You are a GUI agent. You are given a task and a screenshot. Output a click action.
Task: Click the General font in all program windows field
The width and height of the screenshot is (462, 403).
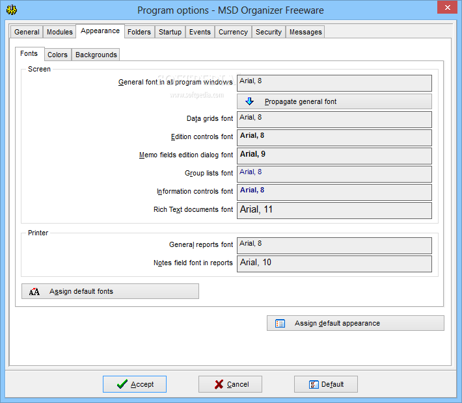coord(334,83)
